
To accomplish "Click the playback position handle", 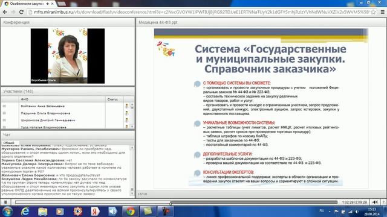I will 171,203.
